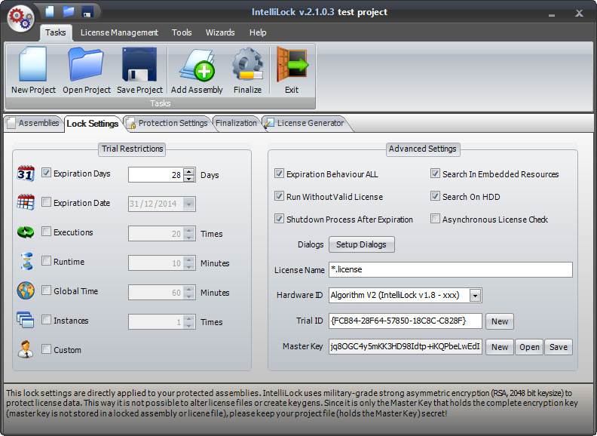The image size is (597, 436).
Task: Open the Hardware ID algorithm dropdown
Action: point(475,296)
